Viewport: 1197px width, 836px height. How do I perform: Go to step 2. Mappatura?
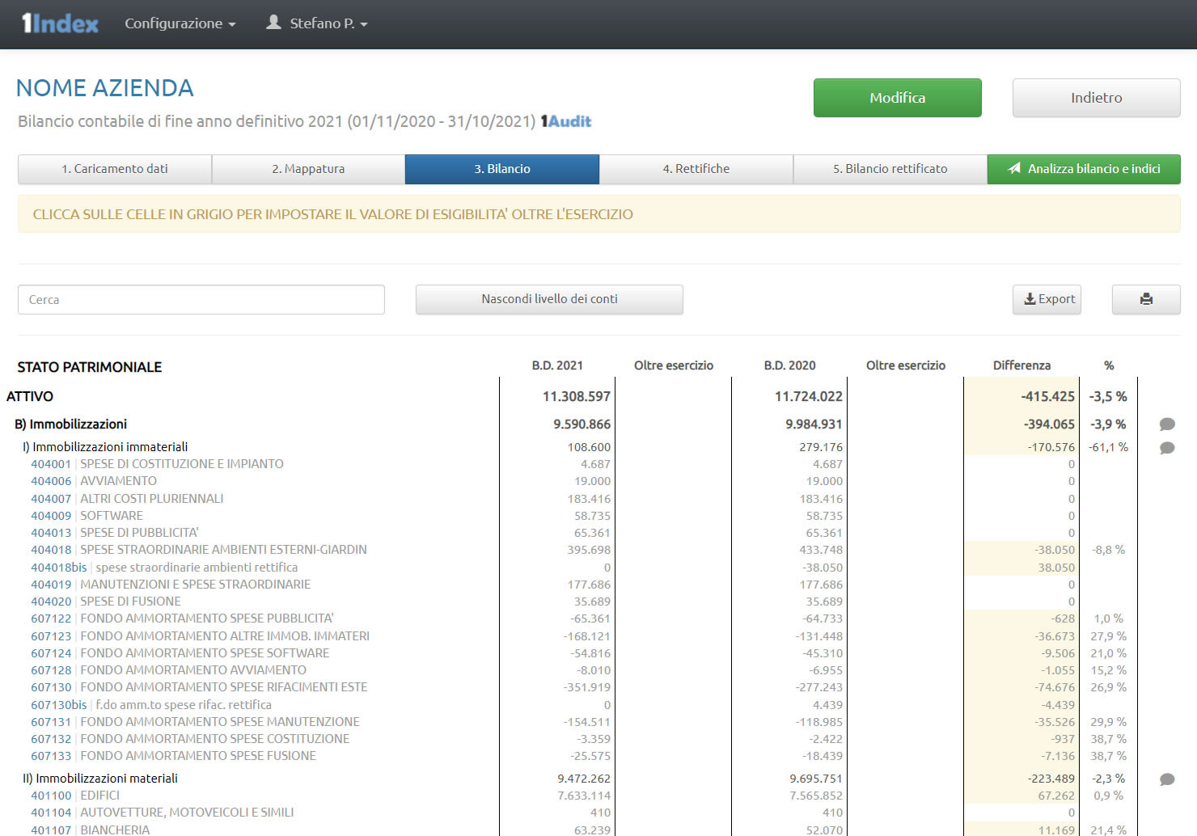(308, 169)
